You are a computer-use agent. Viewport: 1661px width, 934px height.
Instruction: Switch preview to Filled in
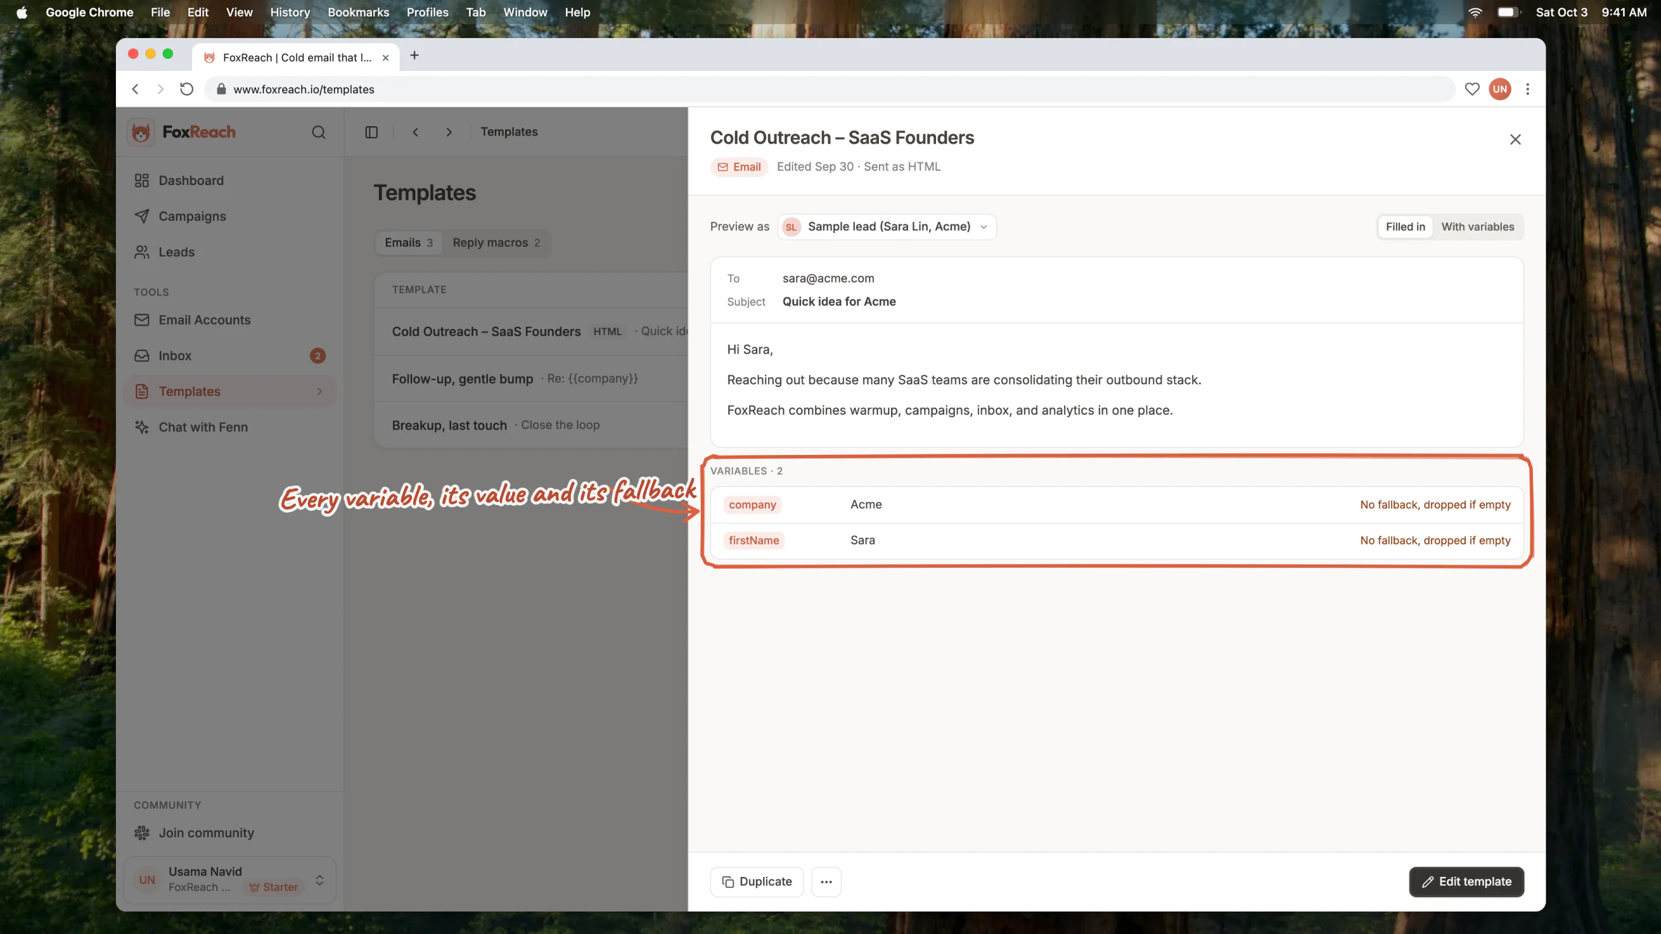[1405, 227]
